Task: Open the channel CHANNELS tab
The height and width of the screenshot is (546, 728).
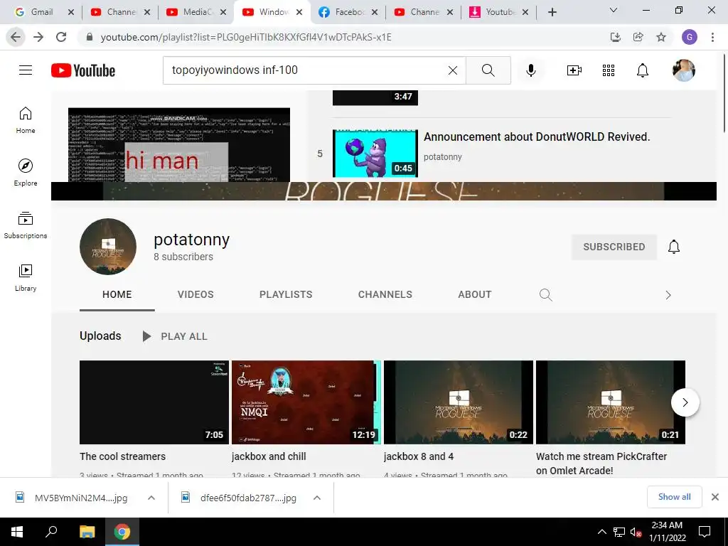Action: [385, 294]
